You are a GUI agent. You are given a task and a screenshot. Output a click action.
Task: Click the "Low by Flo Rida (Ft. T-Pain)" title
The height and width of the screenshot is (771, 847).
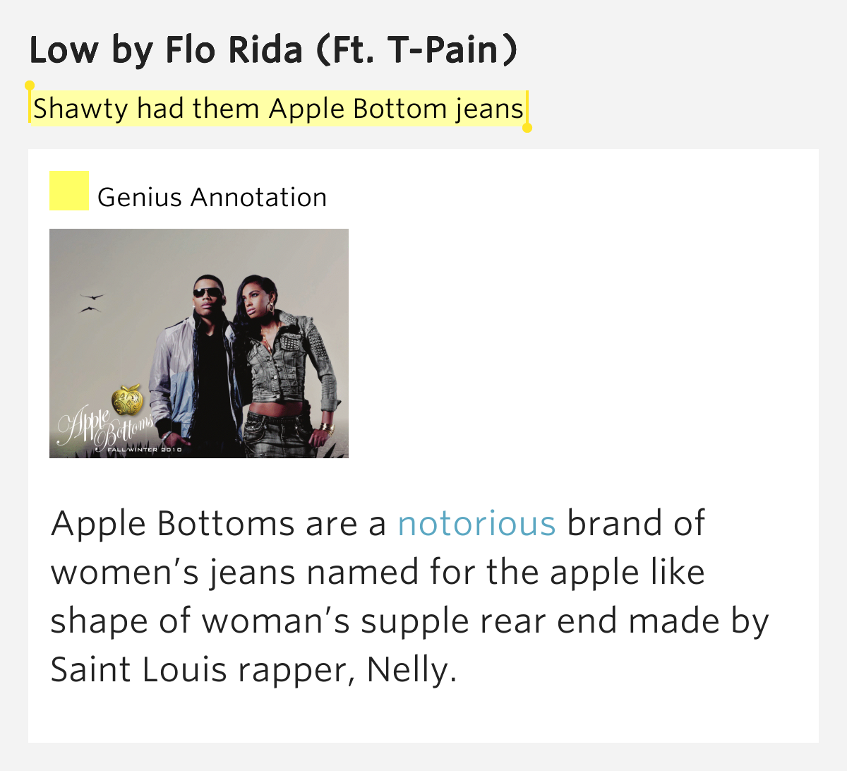(273, 51)
